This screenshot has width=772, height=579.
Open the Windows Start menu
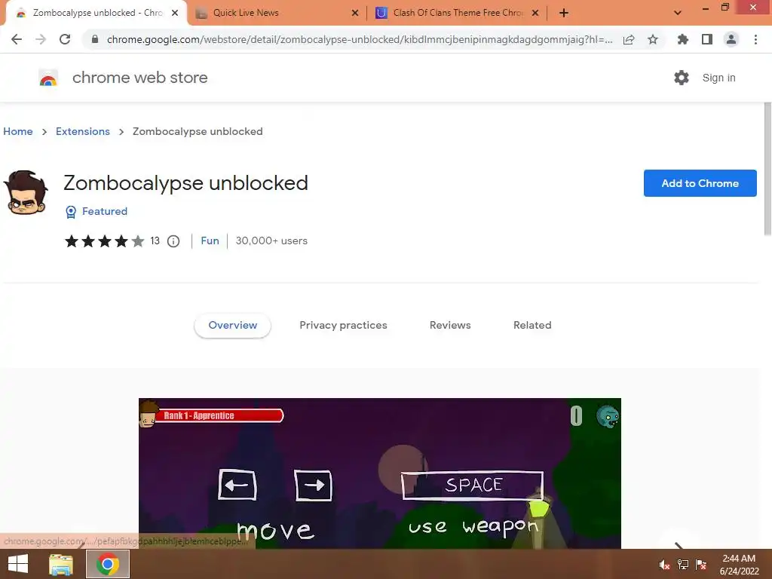click(x=18, y=564)
